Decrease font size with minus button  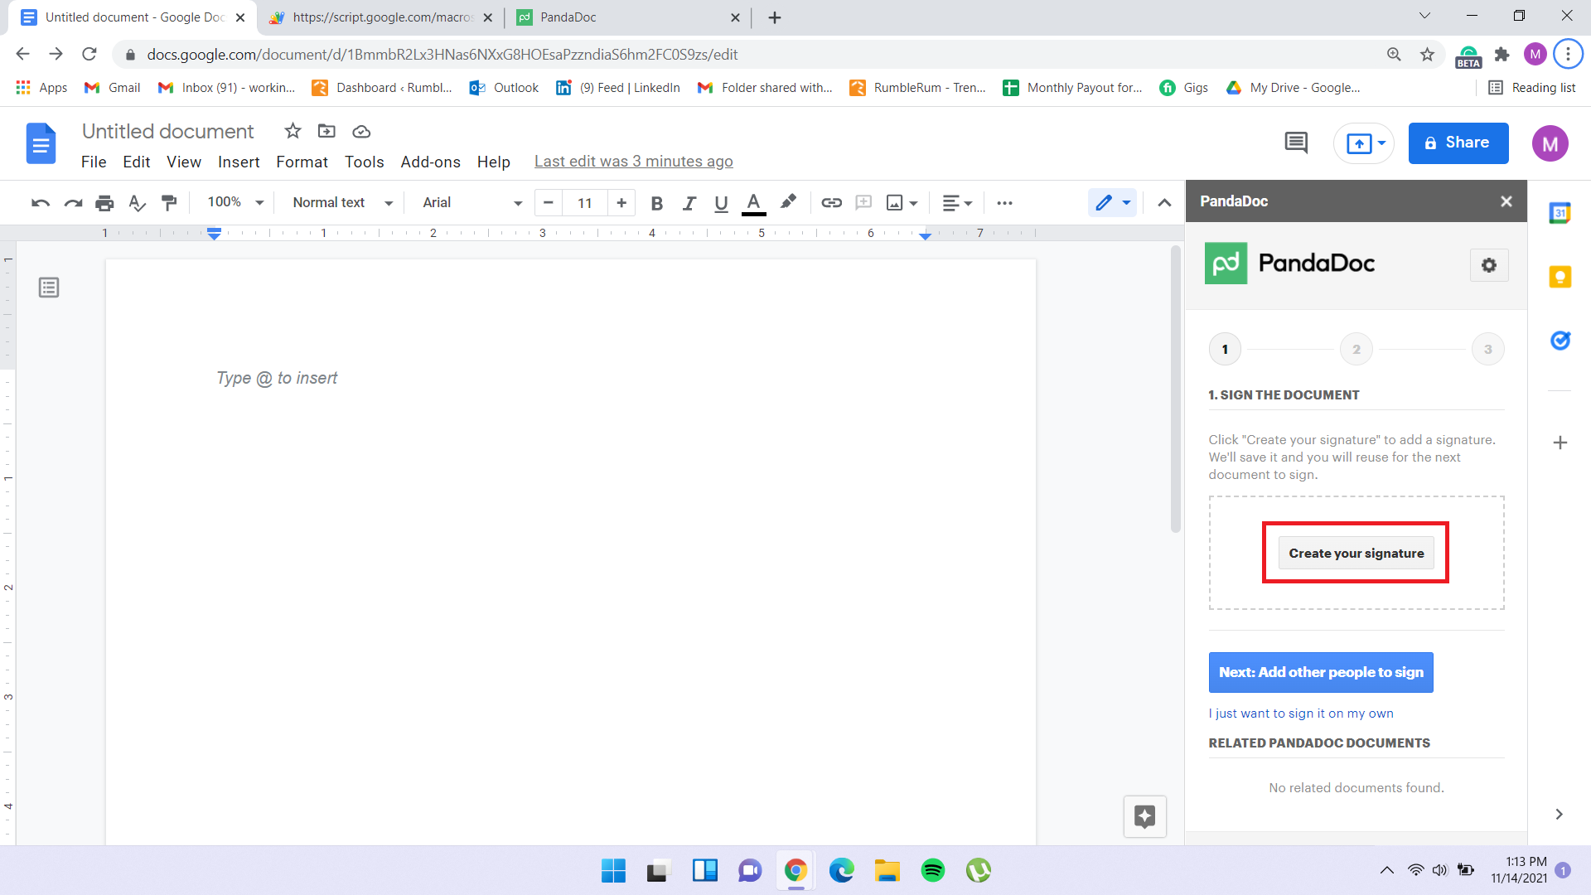(x=549, y=203)
